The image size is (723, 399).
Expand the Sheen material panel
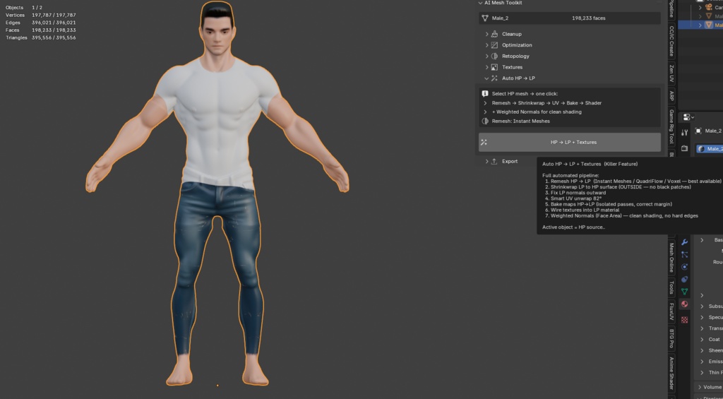(x=703, y=350)
